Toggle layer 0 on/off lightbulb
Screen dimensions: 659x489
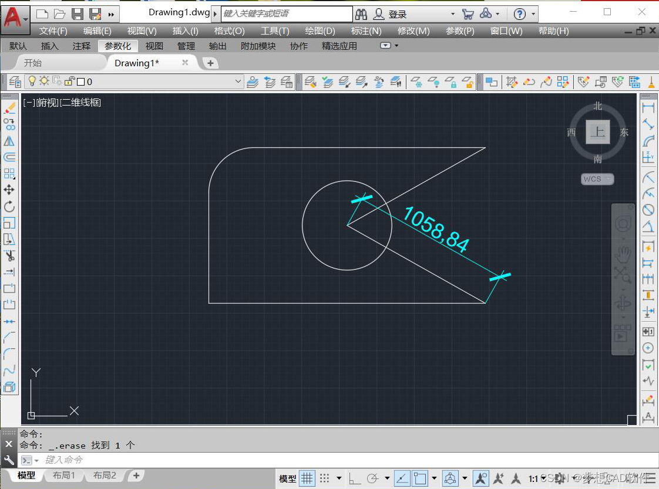[x=32, y=81]
